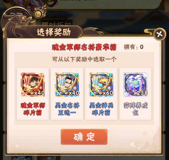Click the 昊金神兵碎片箱 label text
Viewport: 169px width, 160px height.
[101, 109]
